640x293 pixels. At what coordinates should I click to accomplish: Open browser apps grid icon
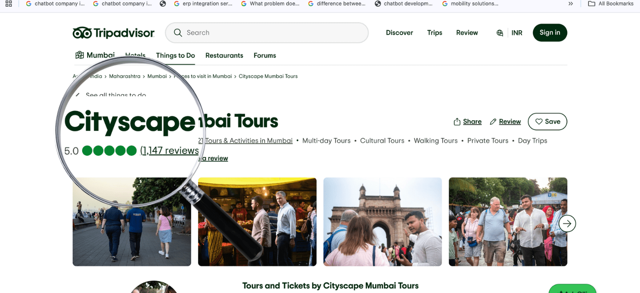point(8,4)
